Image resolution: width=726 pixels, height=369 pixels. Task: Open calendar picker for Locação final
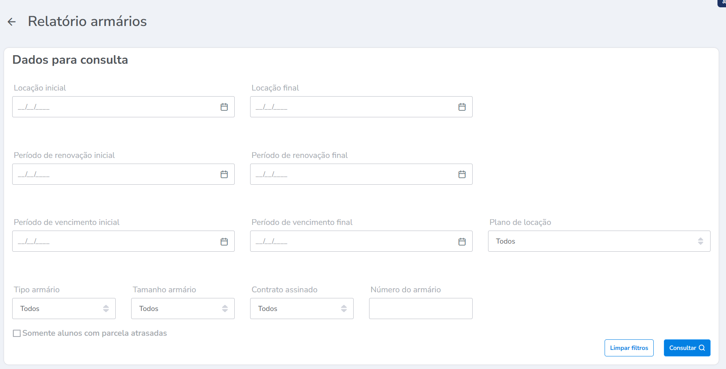point(462,107)
